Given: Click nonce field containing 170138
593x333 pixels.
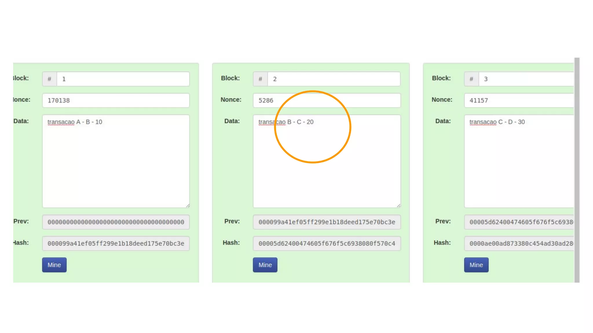Looking at the screenshot, I should (116, 100).
